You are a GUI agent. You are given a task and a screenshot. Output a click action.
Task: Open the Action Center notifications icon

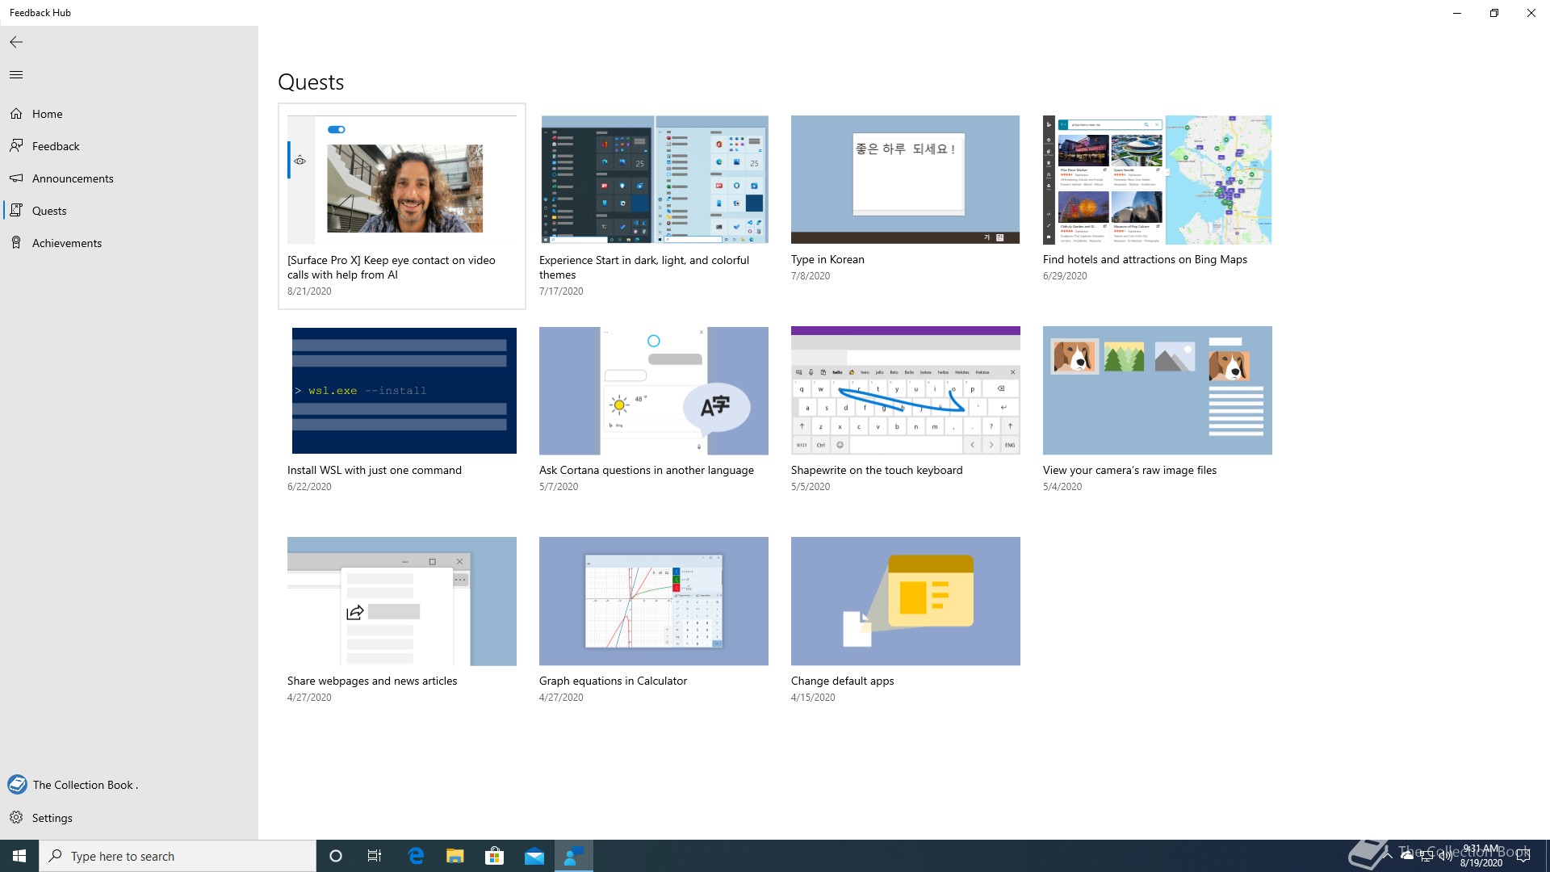1523,856
